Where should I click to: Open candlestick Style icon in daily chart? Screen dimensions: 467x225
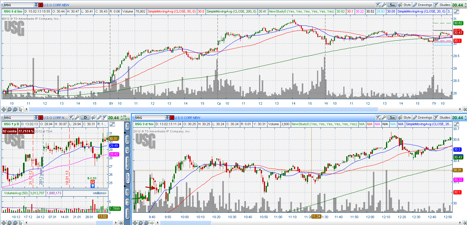[x=93, y=118]
